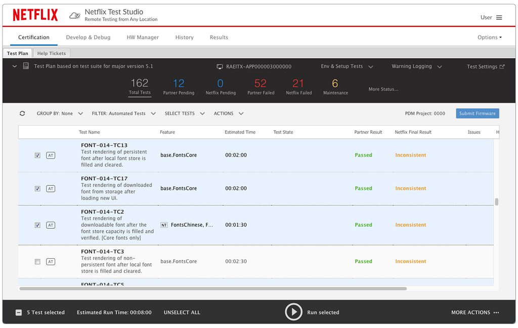This screenshot has width=518, height=328.
Task: Click the deselect box next to 5 Test selected
Action: (x=19, y=312)
